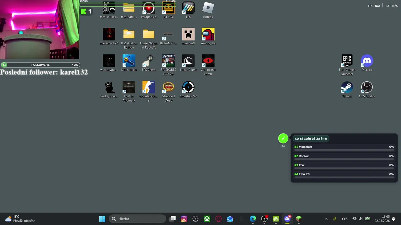Click the Poslední follower: karel132 text

(x=44, y=72)
